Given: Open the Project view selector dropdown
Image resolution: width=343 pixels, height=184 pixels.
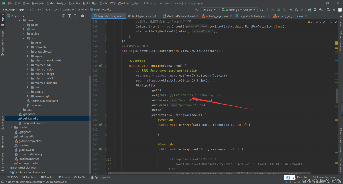Looking at the screenshot, I should (16, 16).
